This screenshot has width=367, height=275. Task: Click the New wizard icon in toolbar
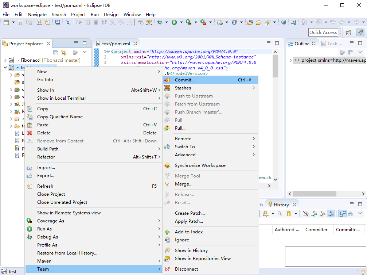6,22
